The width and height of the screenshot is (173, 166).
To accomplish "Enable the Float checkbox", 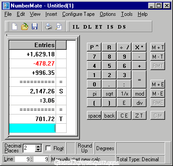I will 48,148.
